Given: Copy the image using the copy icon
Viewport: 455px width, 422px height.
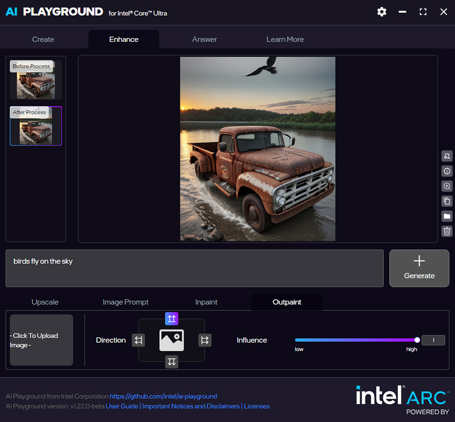Looking at the screenshot, I should tap(446, 201).
